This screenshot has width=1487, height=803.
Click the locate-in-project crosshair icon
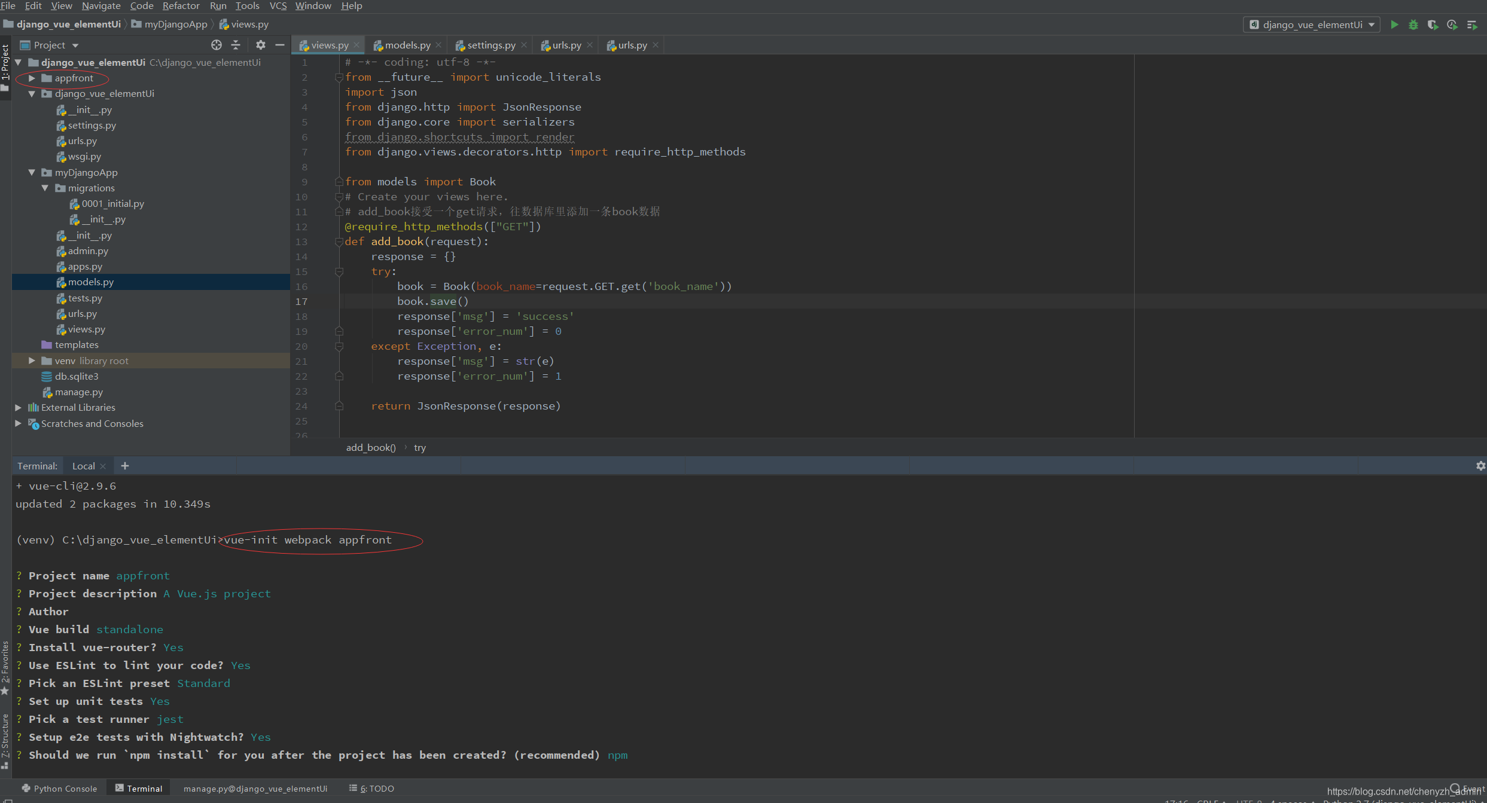[x=217, y=45]
